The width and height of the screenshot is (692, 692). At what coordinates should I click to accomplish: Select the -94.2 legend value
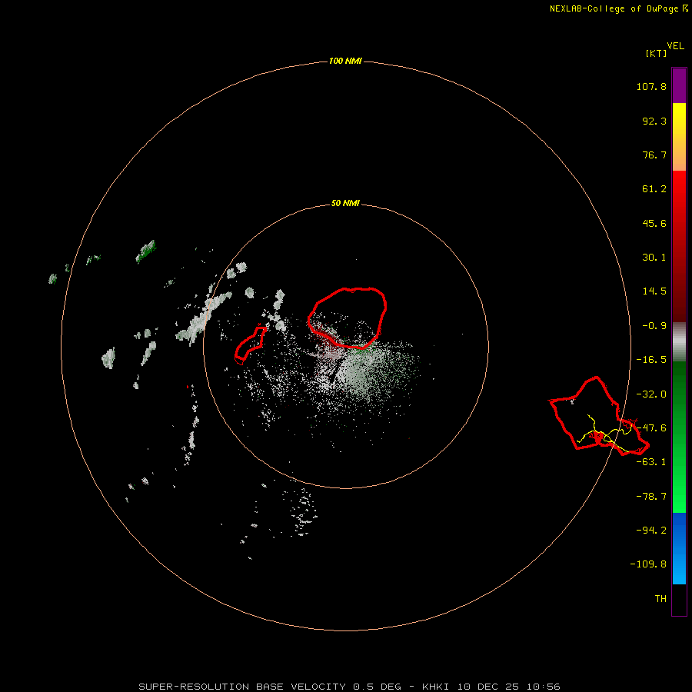point(651,530)
